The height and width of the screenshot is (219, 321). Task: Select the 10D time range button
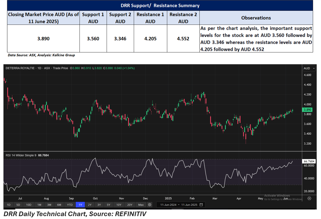tap(29, 205)
